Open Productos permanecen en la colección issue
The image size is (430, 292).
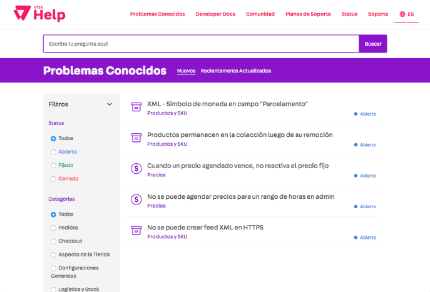240,135
